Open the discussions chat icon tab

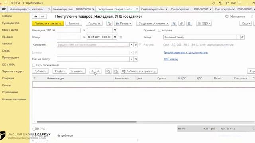point(4,9)
